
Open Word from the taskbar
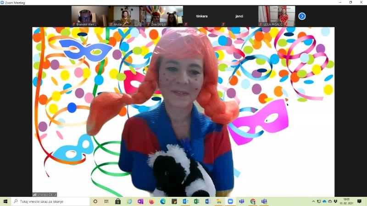(x=208, y=201)
